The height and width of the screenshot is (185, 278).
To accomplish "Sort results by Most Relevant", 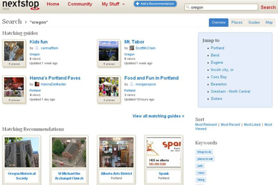I will click(206, 125).
